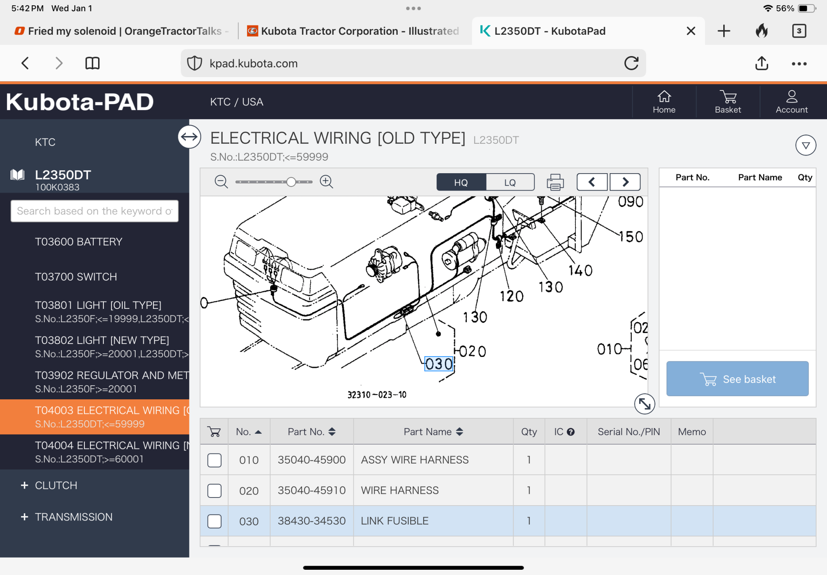Show IC help question mark
Screen dimensions: 827x575
[571, 432]
